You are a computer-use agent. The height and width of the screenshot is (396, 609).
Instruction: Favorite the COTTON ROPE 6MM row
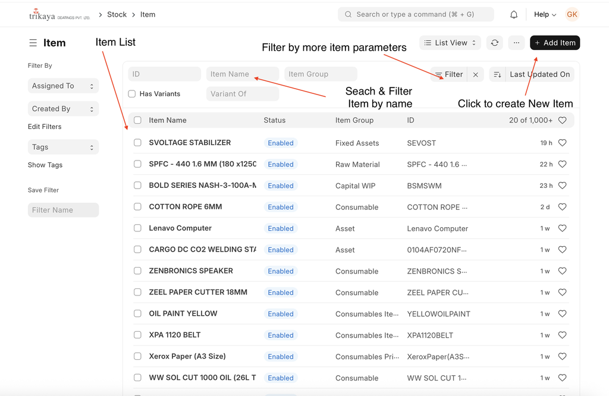(x=562, y=207)
